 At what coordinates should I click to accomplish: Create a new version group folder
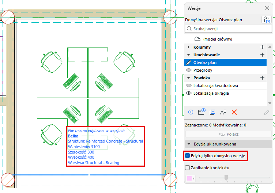pyautogui.click(x=201, y=111)
